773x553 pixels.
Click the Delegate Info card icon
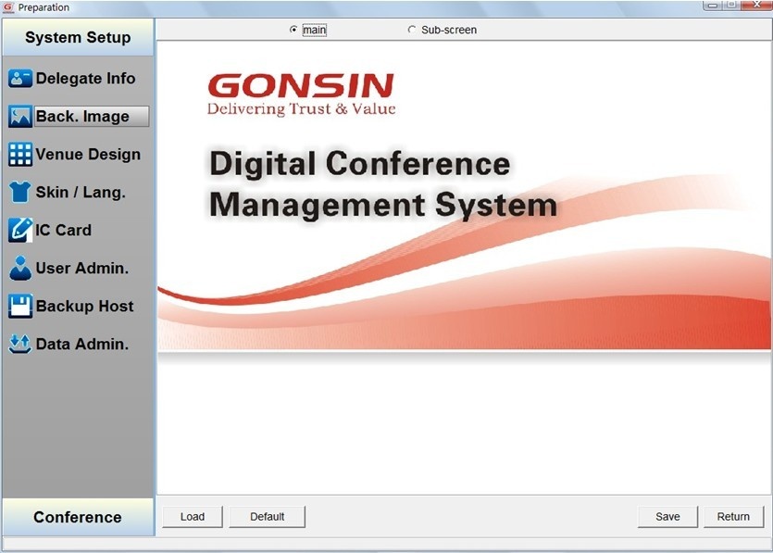pos(20,79)
